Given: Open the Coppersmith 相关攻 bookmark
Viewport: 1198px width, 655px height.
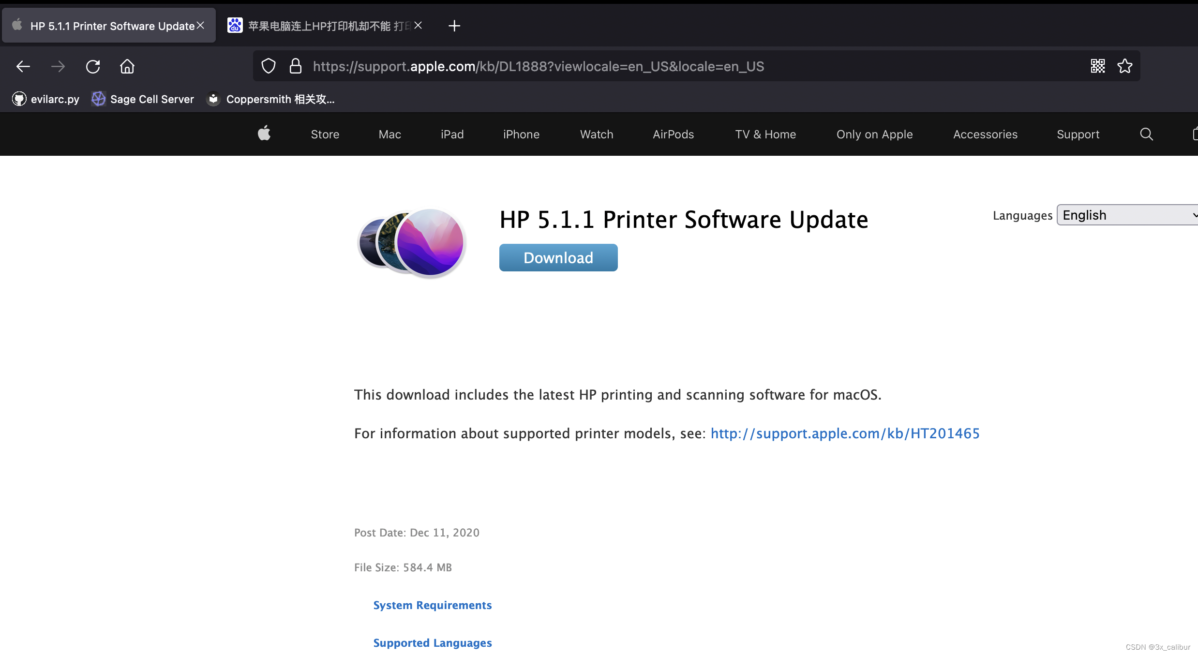Looking at the screenshot, I should pyautogui.click(x=270, y=99).
